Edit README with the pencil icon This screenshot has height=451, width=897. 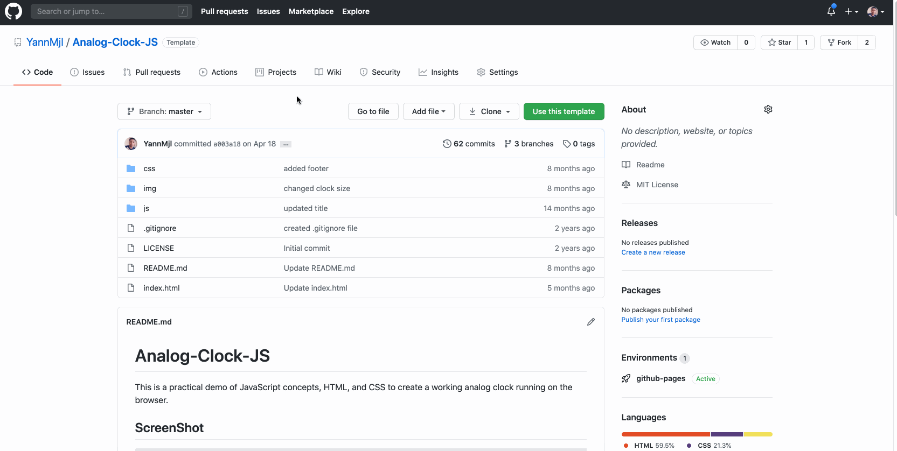[591, 322]
